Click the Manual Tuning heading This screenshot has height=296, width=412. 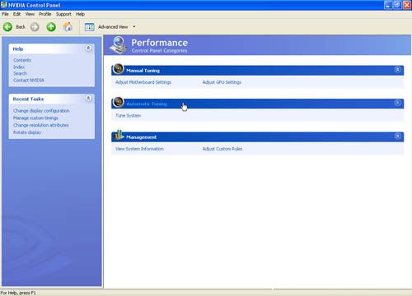[x=143, y=71]
